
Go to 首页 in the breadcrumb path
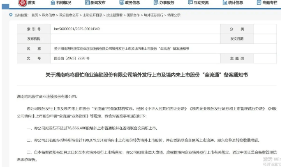point(35,15)
